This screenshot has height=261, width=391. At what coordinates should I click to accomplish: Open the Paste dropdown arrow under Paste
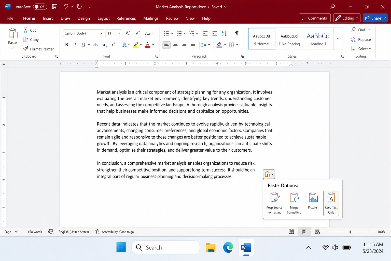click(12, 48)
